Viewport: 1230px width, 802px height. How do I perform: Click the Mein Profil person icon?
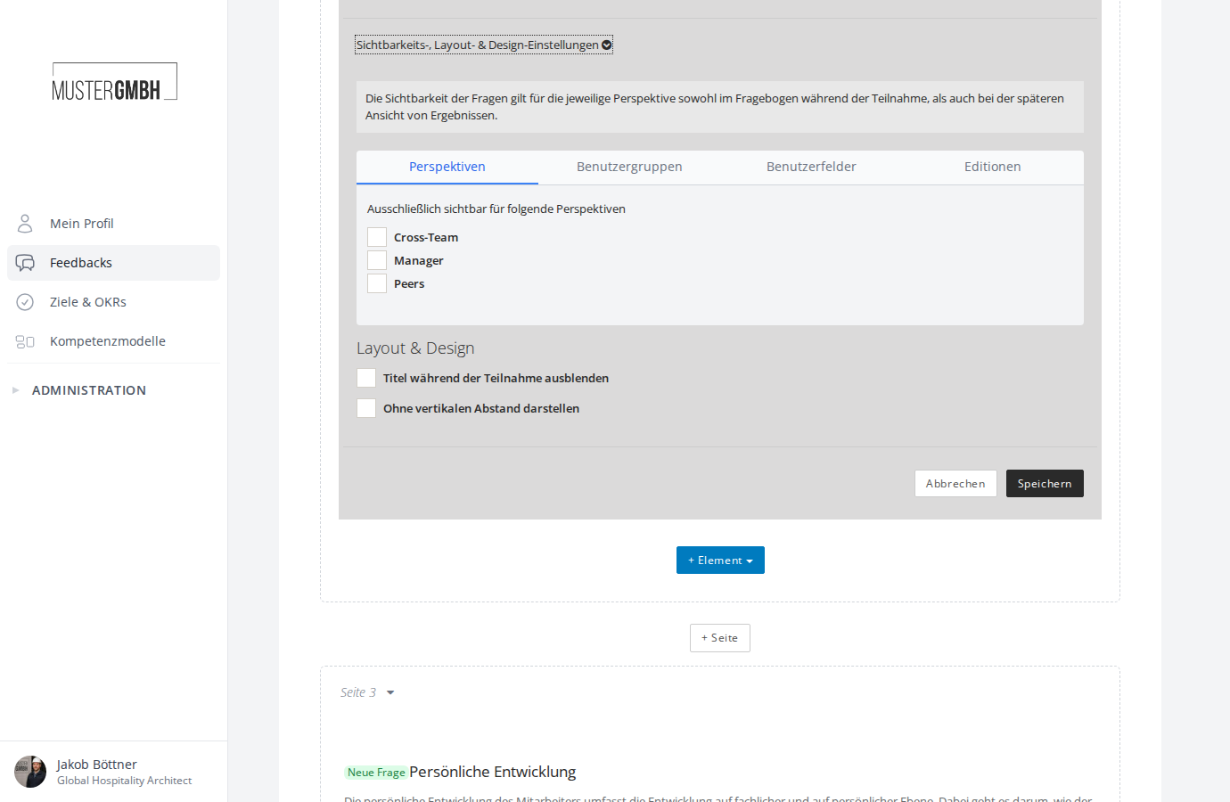tap(25, 223)
